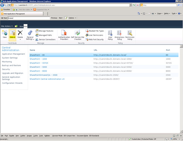Open the address bar dropdown arrow
Image resolution: width=183 pixels, height=141 pixels.
click(x=131, y=5)
